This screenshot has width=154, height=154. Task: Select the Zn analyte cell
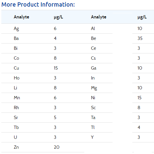click(16, 147)
